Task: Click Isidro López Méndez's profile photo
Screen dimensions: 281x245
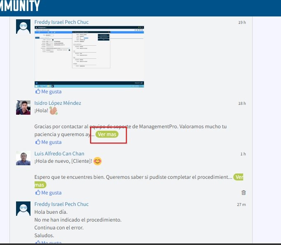Action: pos(23,107)
